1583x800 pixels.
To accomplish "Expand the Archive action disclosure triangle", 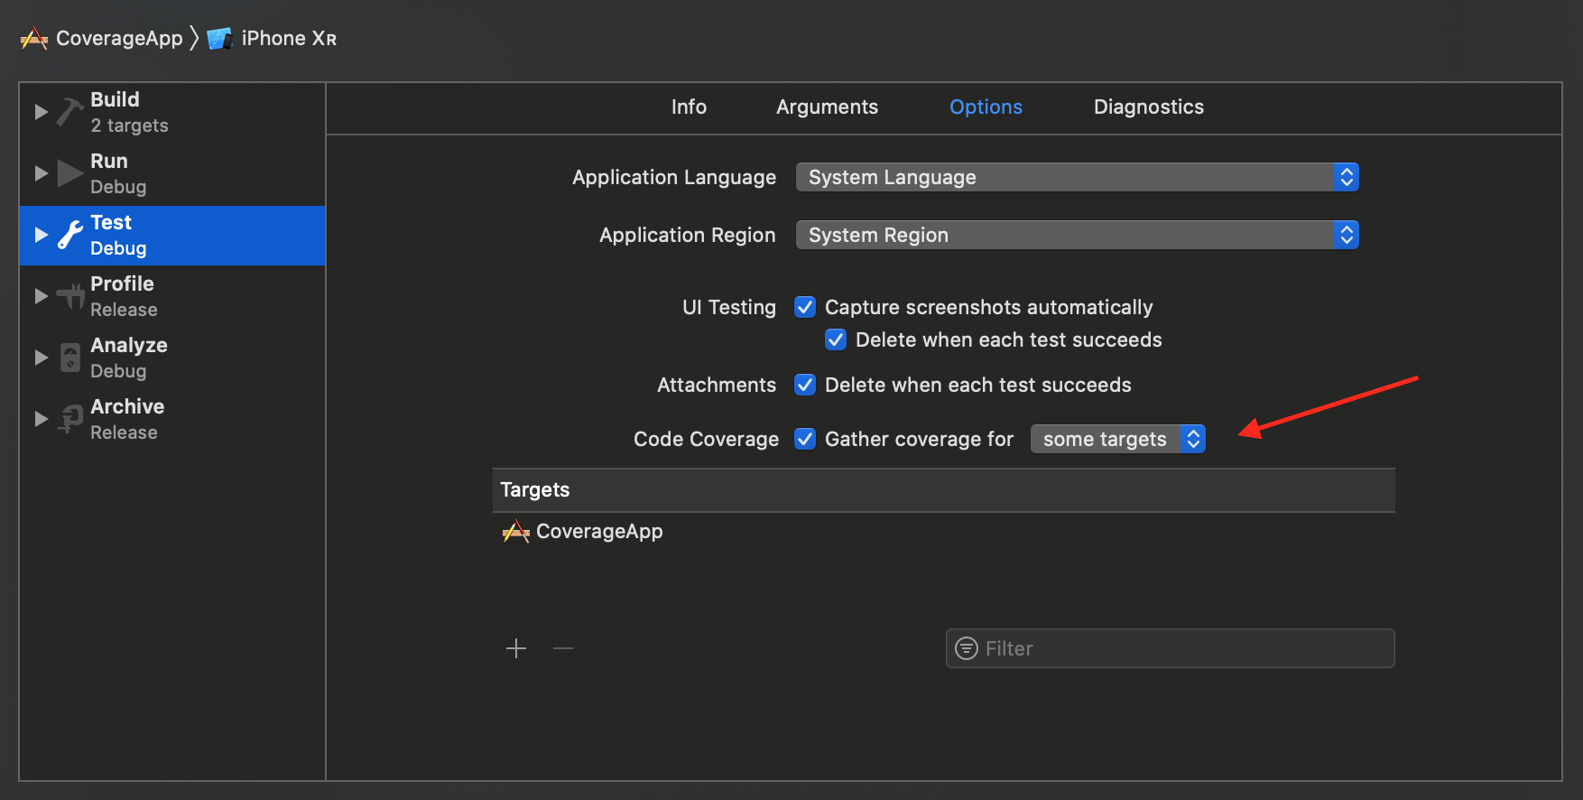I will click(41, 419).
